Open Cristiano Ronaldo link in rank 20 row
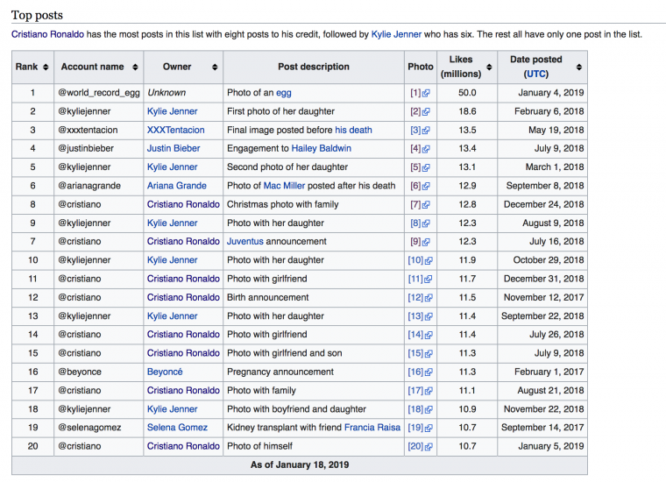This screenshot has height=482, width=666. pyautogui.click(x=183, y=446)
